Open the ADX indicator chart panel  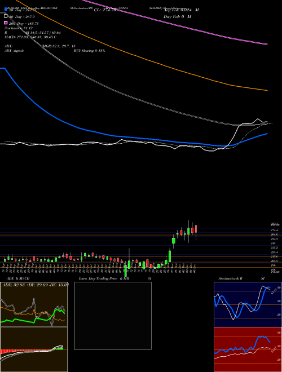pyautogui.click(x=34, y=304)
